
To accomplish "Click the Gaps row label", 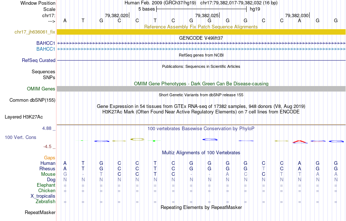I will (x=50, y=158).
